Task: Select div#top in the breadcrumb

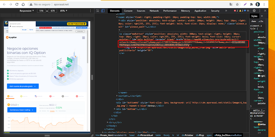Action: coord(200,135)
